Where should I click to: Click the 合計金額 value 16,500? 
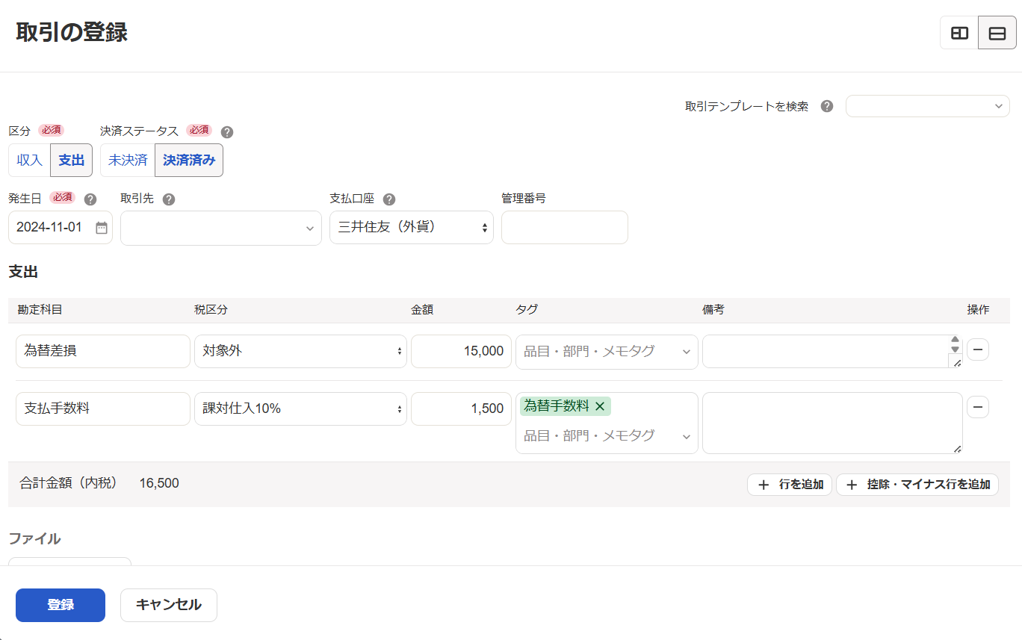[159, 483]
